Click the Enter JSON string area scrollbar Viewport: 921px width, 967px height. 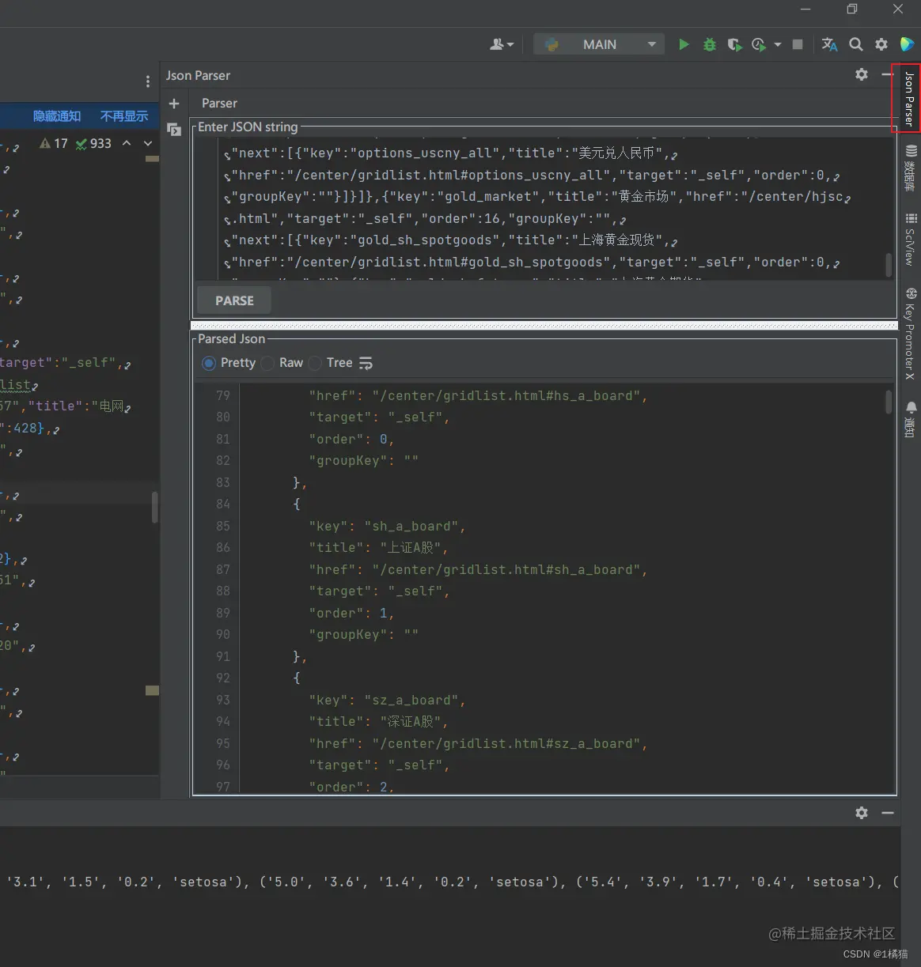tap(889, 264)
